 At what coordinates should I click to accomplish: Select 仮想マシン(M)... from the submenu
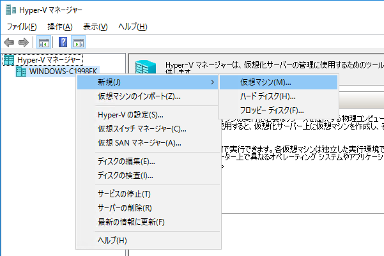(x=265, y=82)
